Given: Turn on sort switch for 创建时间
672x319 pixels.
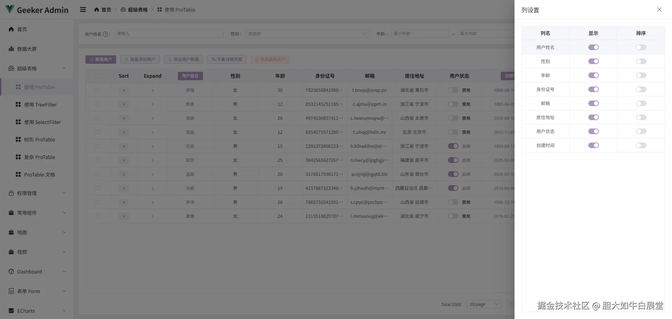Looking at the screenshot, I should [x=641, y=145].
